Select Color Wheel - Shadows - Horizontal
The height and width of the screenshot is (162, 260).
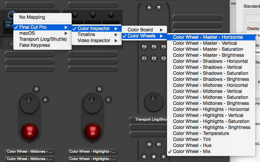211,61
